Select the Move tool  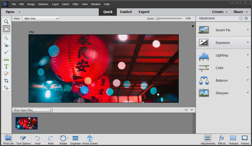pos(6,88)
